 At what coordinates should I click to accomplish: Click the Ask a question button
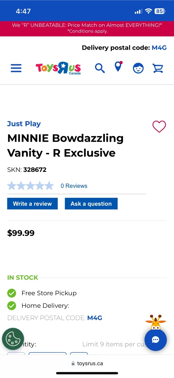[91, 204]
